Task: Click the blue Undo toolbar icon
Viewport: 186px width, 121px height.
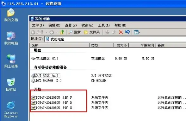Action: tap(127, 32)
